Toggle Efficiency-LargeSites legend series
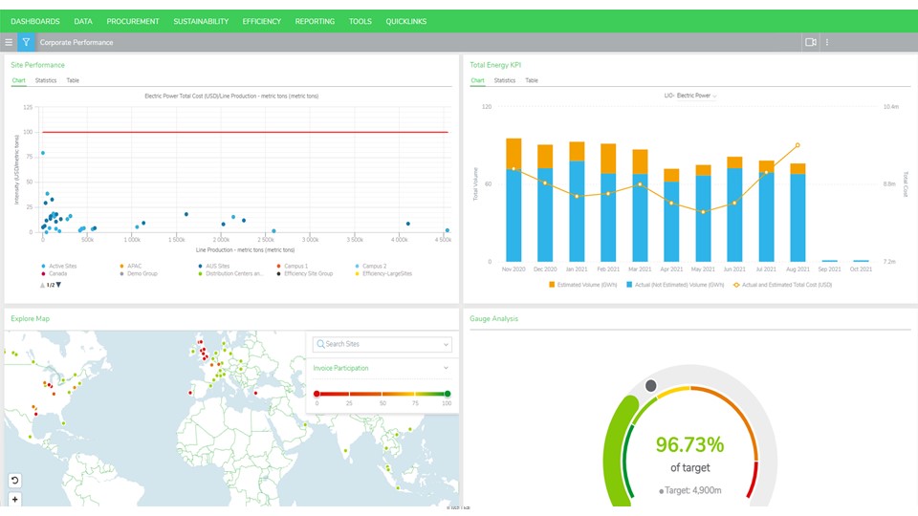 [x=383, y=274]
